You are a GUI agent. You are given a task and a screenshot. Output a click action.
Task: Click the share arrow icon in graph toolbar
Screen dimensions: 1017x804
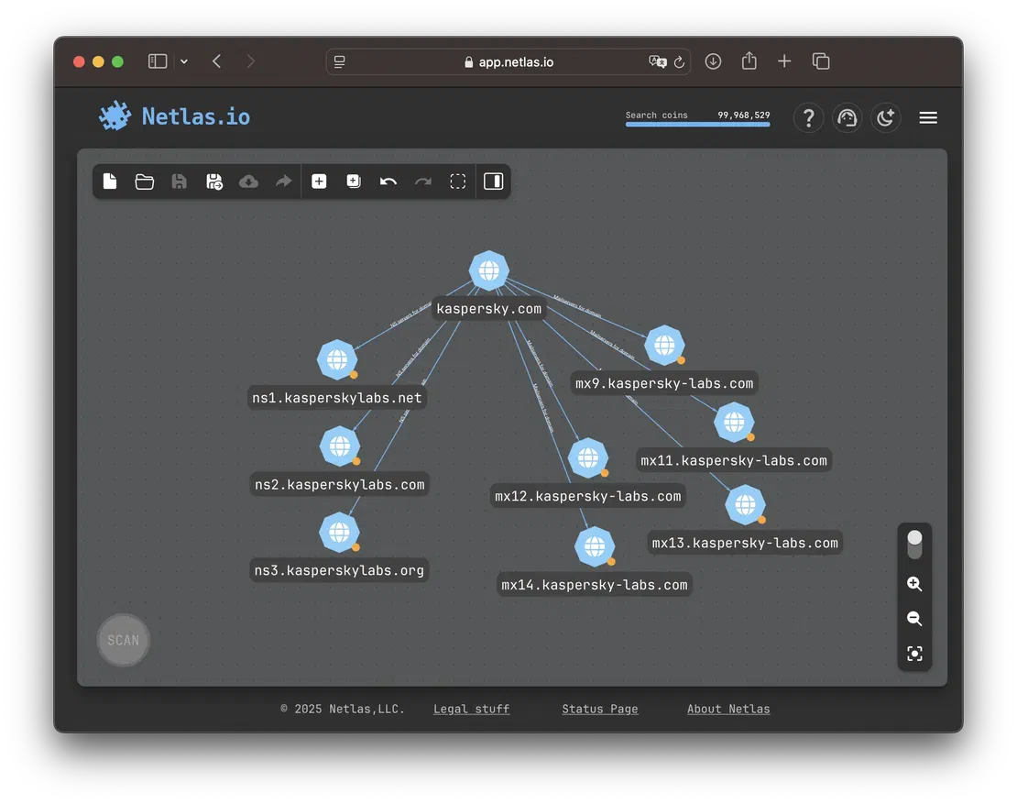click(x=283, y=181)
